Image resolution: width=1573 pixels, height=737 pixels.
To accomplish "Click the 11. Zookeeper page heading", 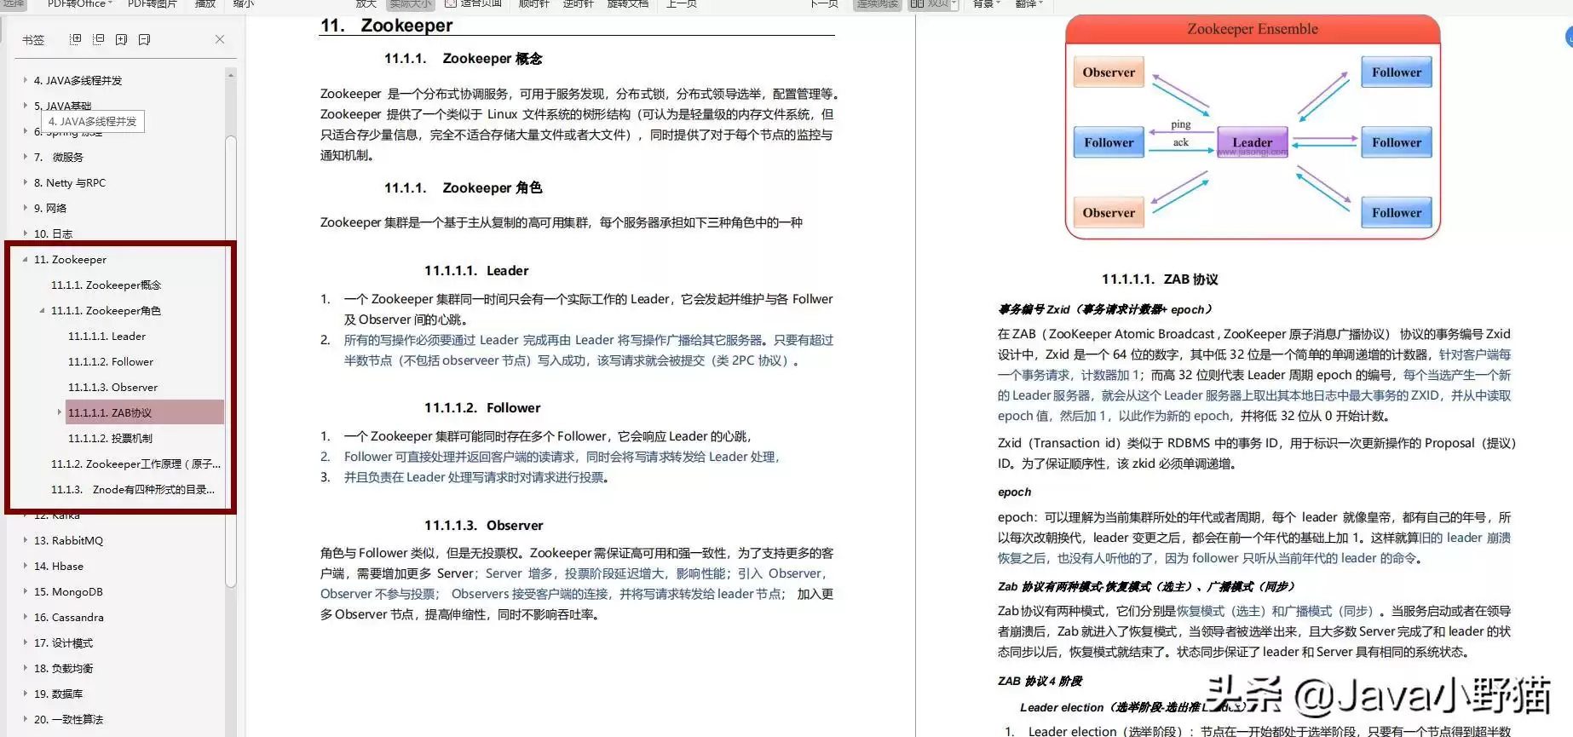I will (387, 26).
